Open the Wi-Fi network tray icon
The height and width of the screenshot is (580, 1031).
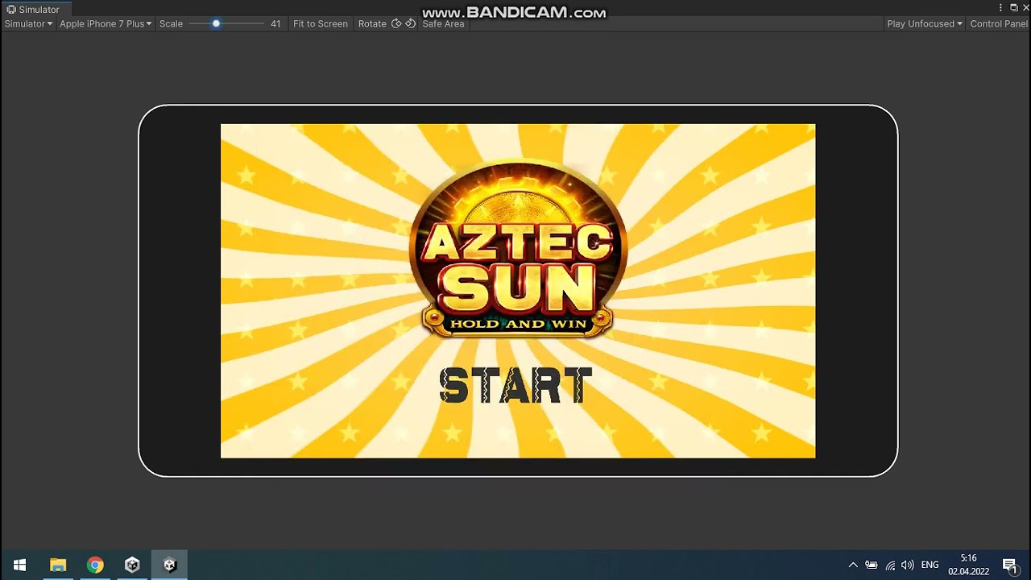coord(890,565)
